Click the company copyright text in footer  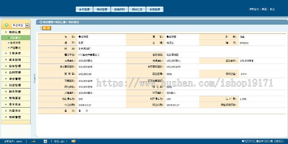tap(263, 141)
